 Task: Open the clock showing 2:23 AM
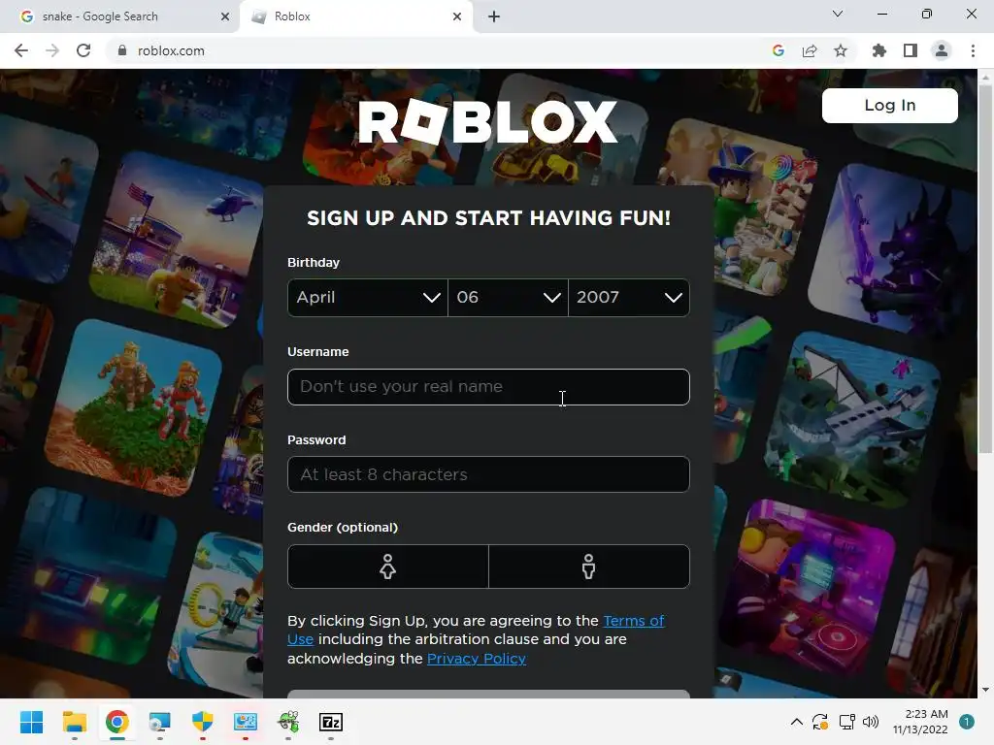click(x=920, y=722)
